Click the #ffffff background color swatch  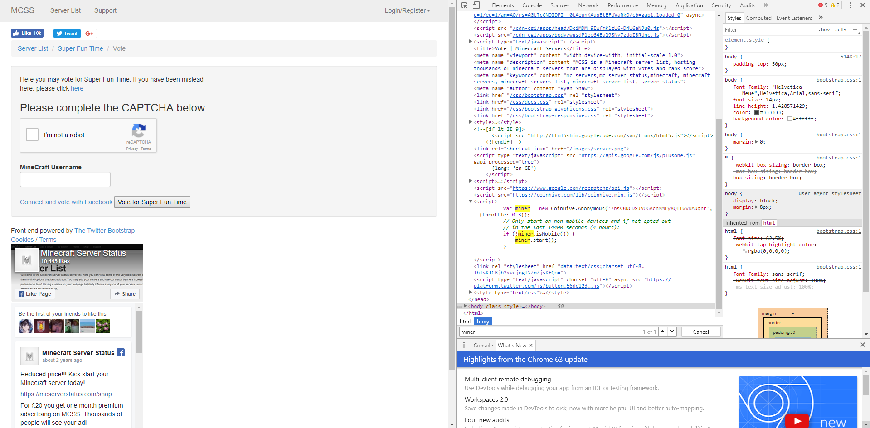pos(790,119)
